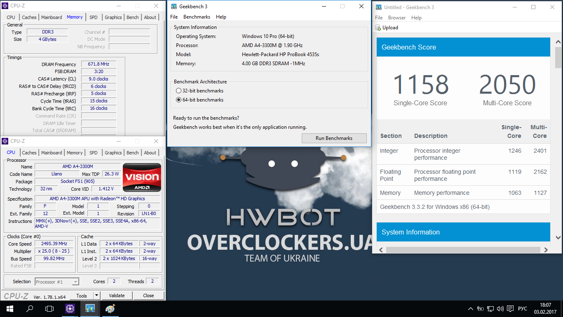563x317 pixels.
Task: Click the DRAM Frequency value field
Action: [x=99, y=64]
